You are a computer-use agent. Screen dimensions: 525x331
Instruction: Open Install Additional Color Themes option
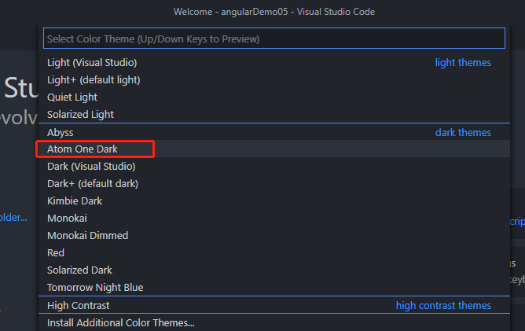[x=121, y=322]
